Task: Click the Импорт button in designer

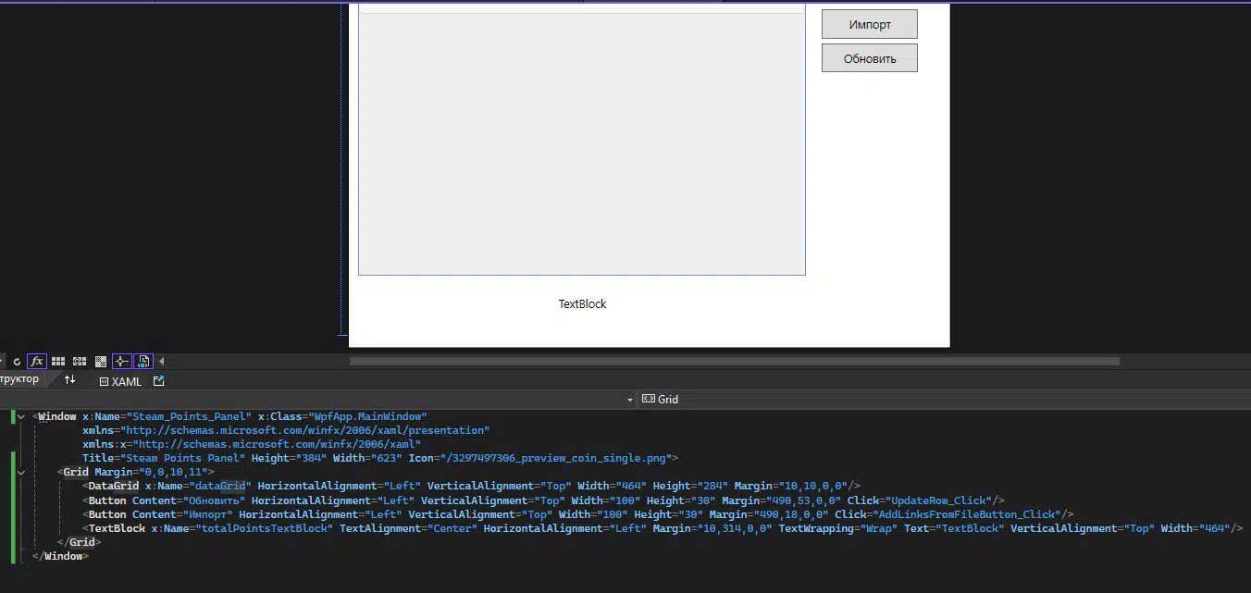Action: [869, 25]
